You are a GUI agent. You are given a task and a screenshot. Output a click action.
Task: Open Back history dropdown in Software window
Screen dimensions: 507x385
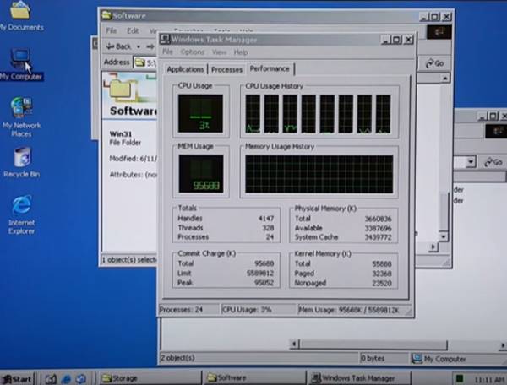coord(139,46)
